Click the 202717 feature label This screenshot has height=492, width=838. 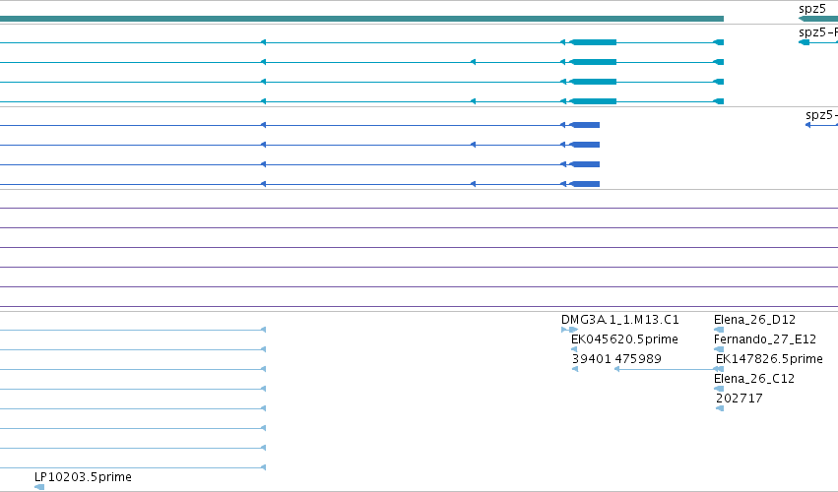(740, 399)
